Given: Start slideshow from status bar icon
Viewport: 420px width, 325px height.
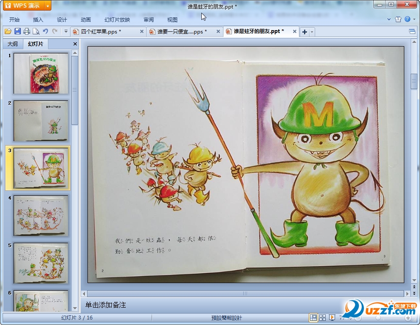Looking at the screenshot, I should point(332,317).
